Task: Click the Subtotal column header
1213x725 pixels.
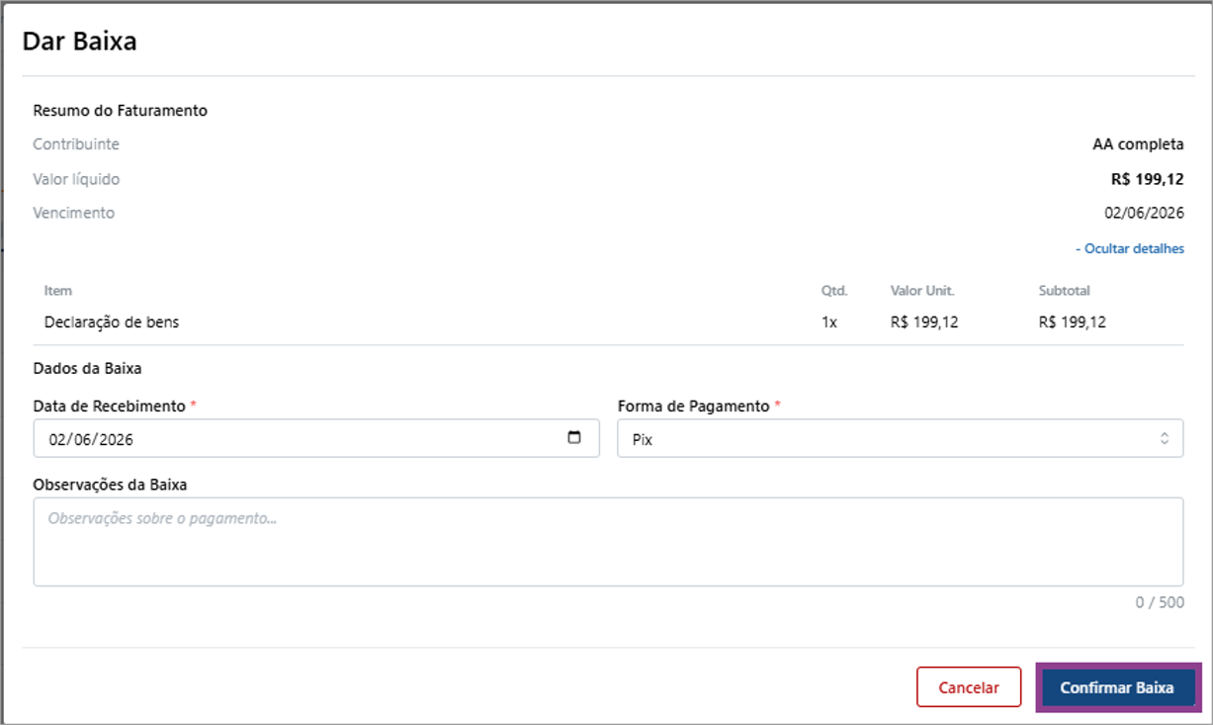Action: 1064,291
